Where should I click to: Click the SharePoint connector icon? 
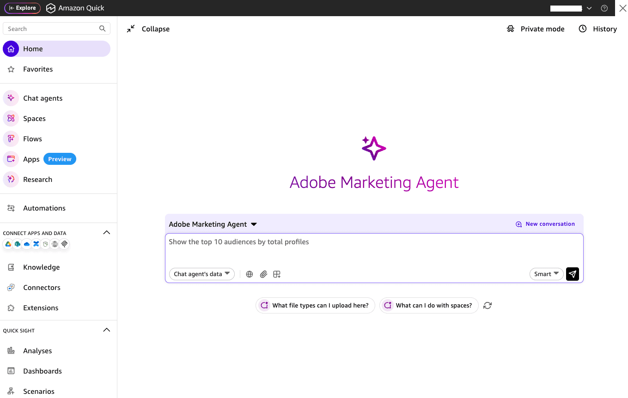[x=18, y=244]
